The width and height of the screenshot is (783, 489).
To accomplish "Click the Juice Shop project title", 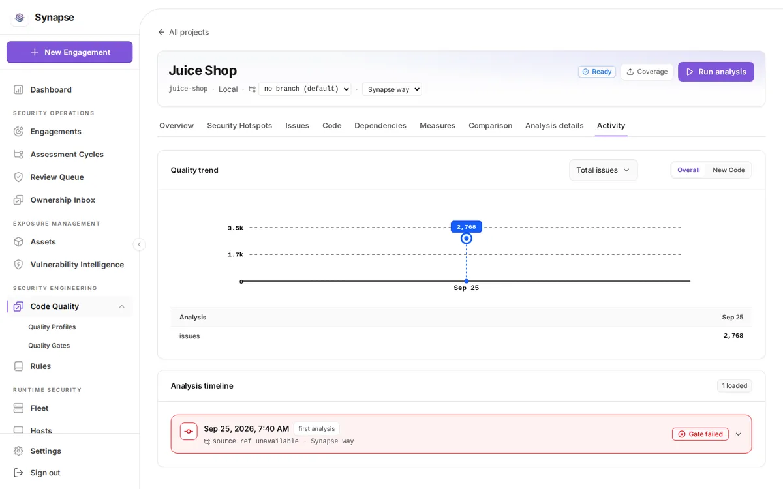I will (x=202, y=70).
